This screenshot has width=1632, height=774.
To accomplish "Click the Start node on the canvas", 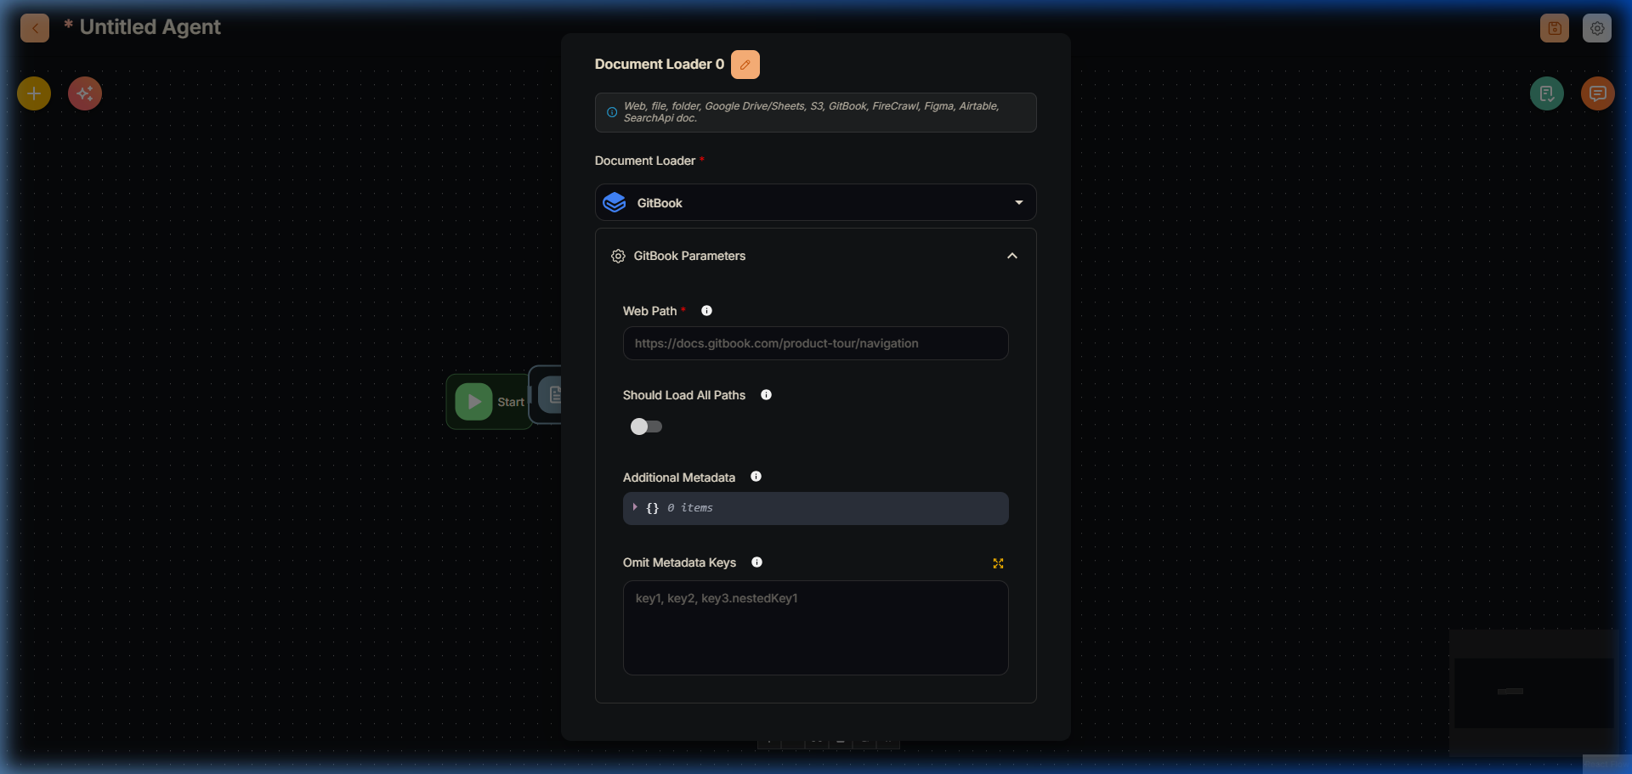I will coord(489,401).
